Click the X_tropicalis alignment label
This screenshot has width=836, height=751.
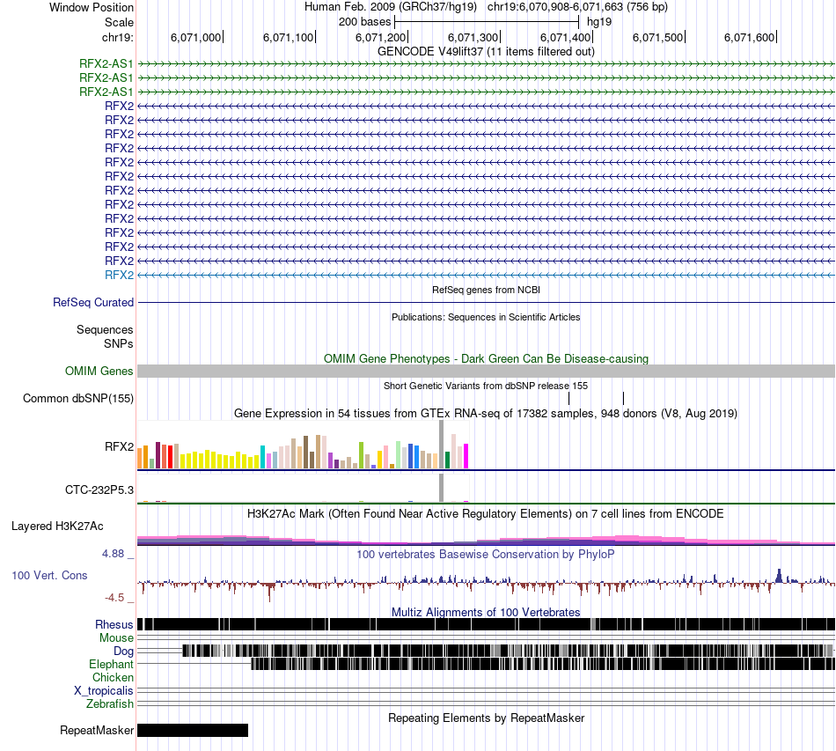coord(104,690)
